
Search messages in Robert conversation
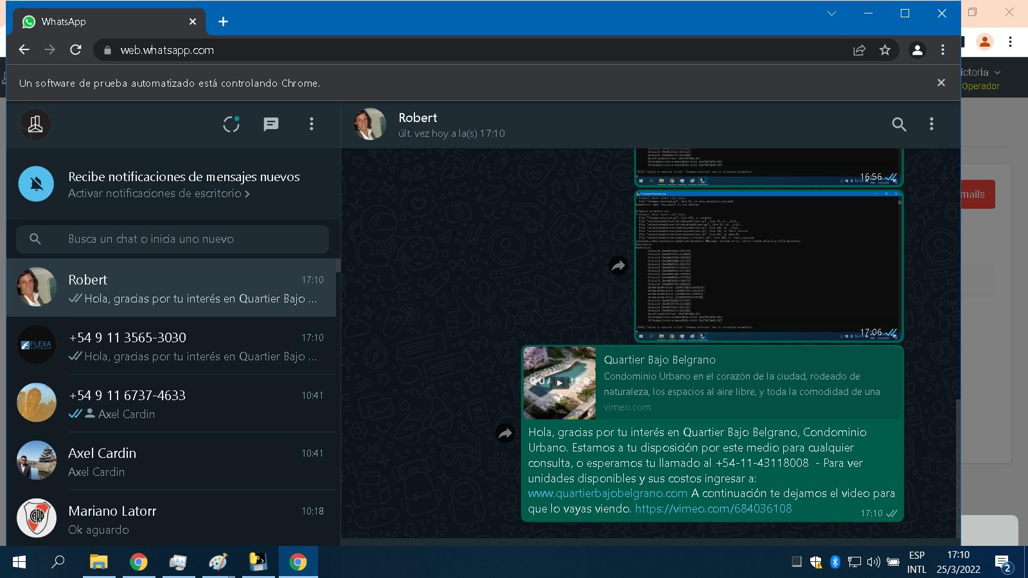point(899,125)
